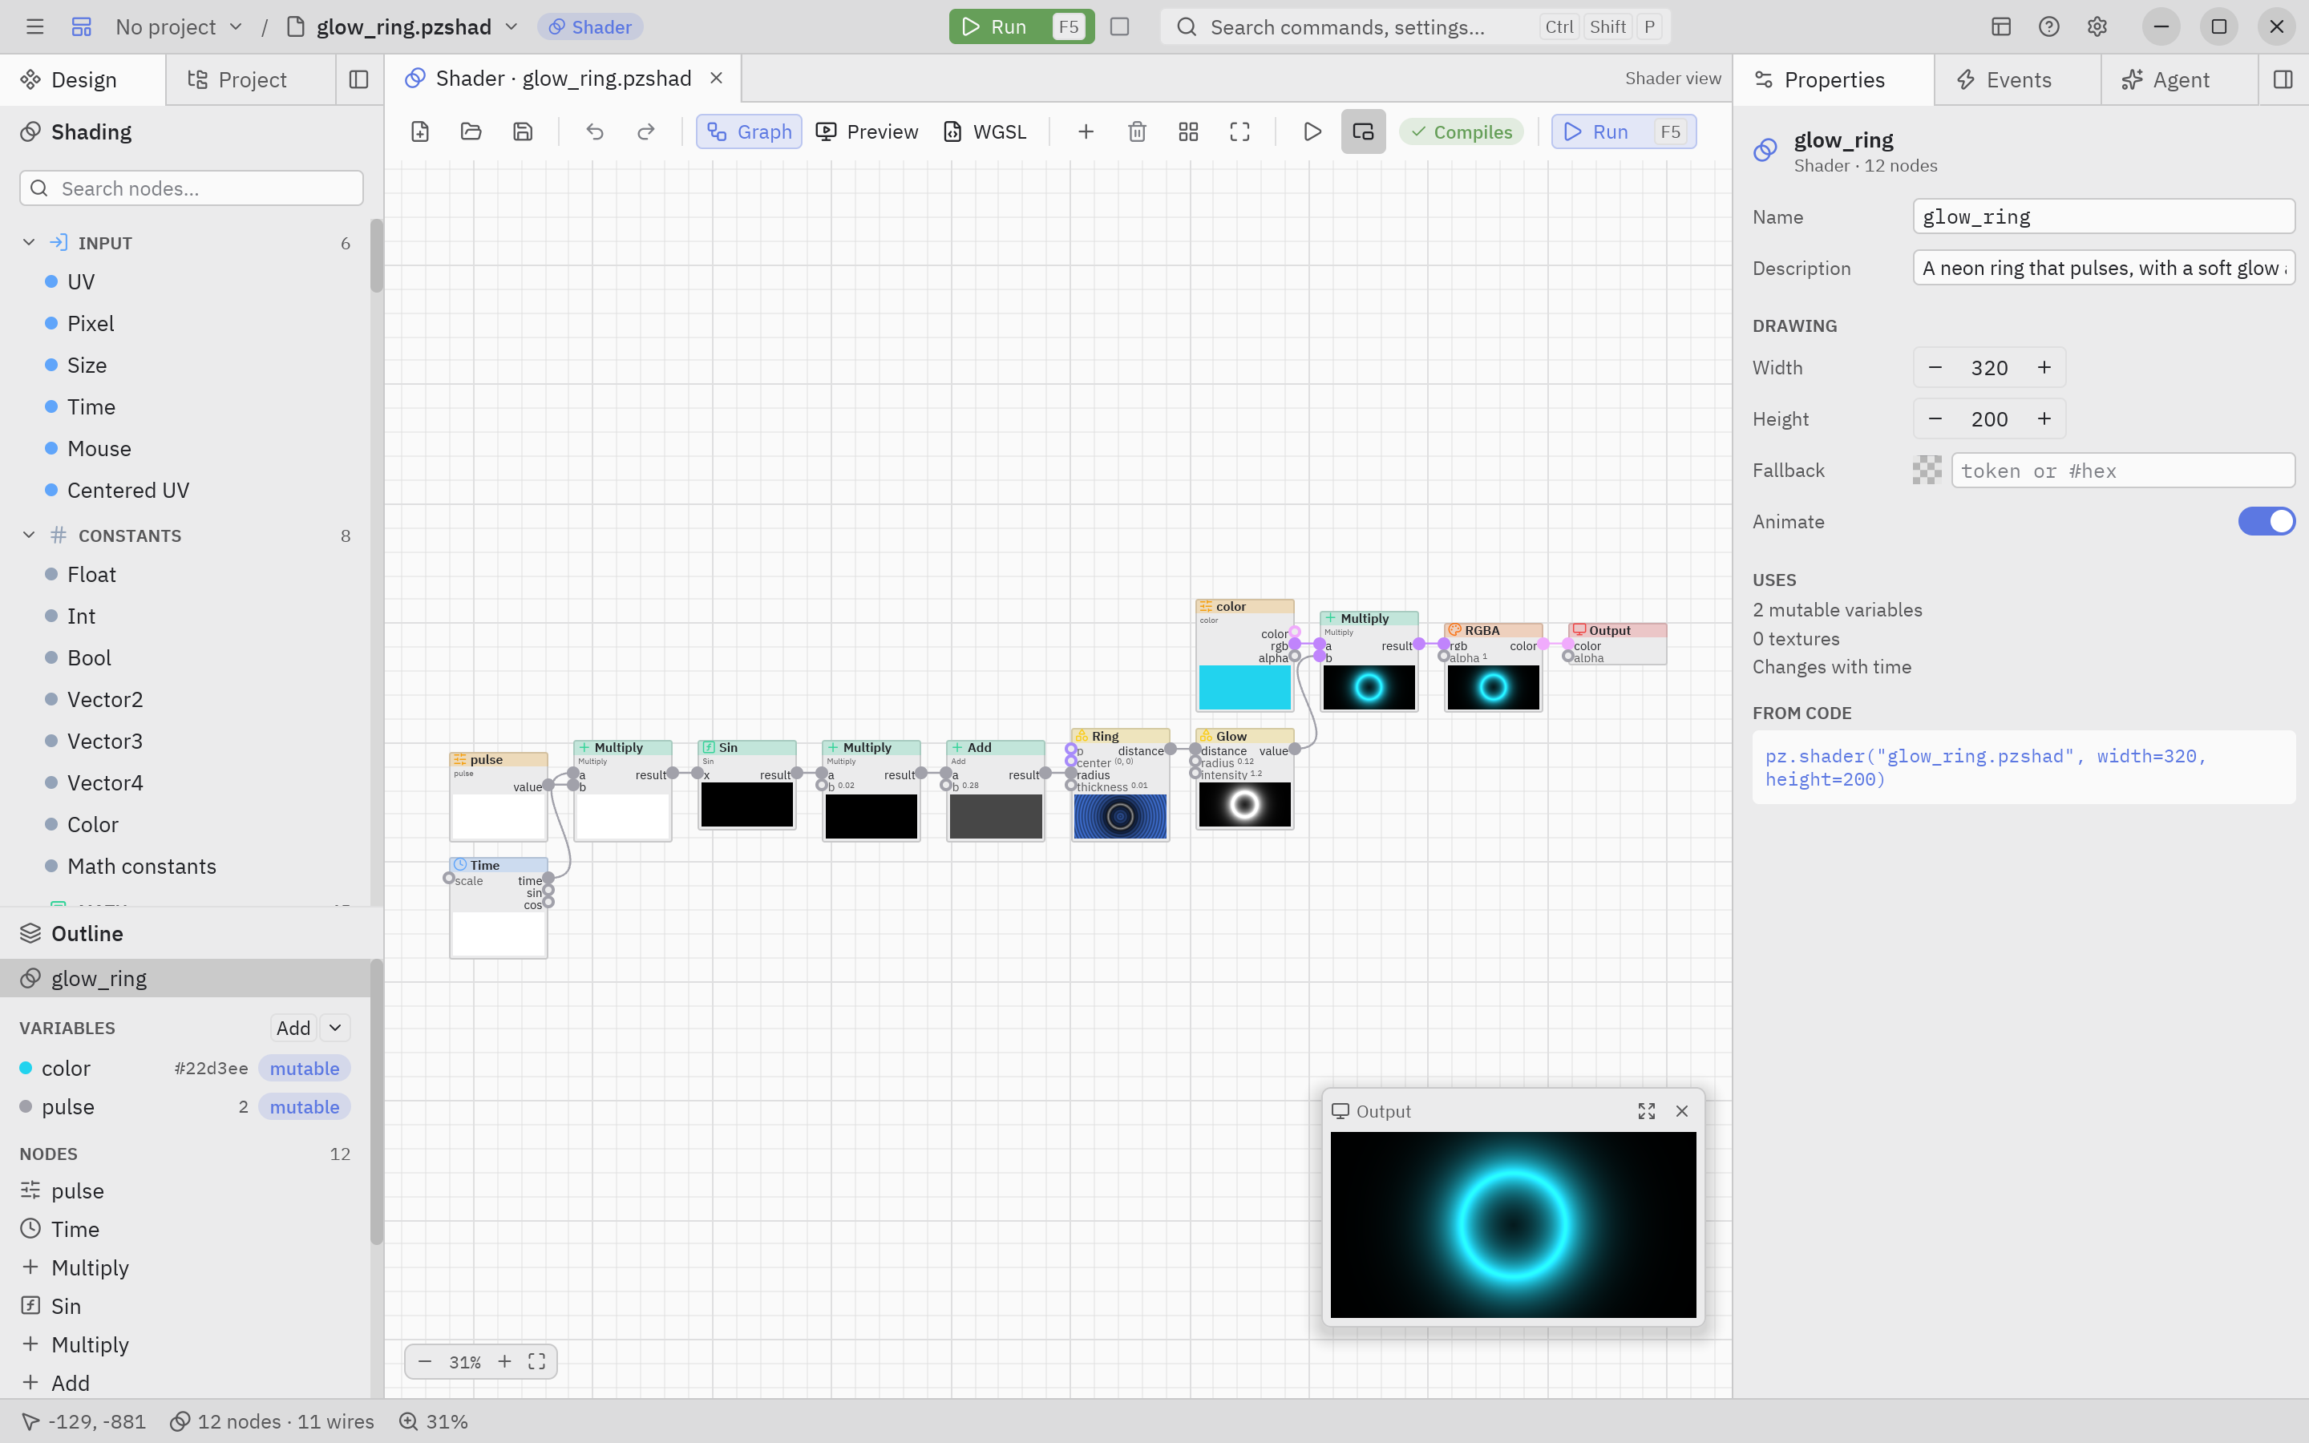Open settings gear in title bar
Viewport: 2309px width, 1443px height.
(x=2097, y=26)
